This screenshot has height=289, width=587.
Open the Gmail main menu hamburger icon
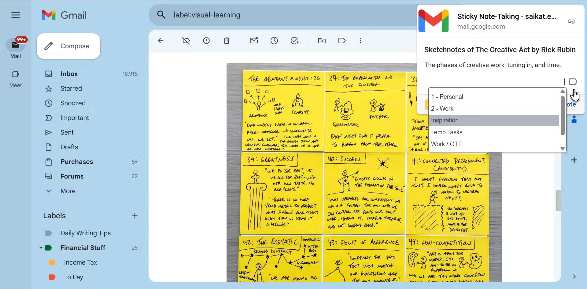[x=16, y=15]
